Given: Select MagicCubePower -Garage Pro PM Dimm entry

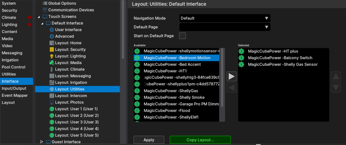Looking at the screenshot, I should [177, 104].
